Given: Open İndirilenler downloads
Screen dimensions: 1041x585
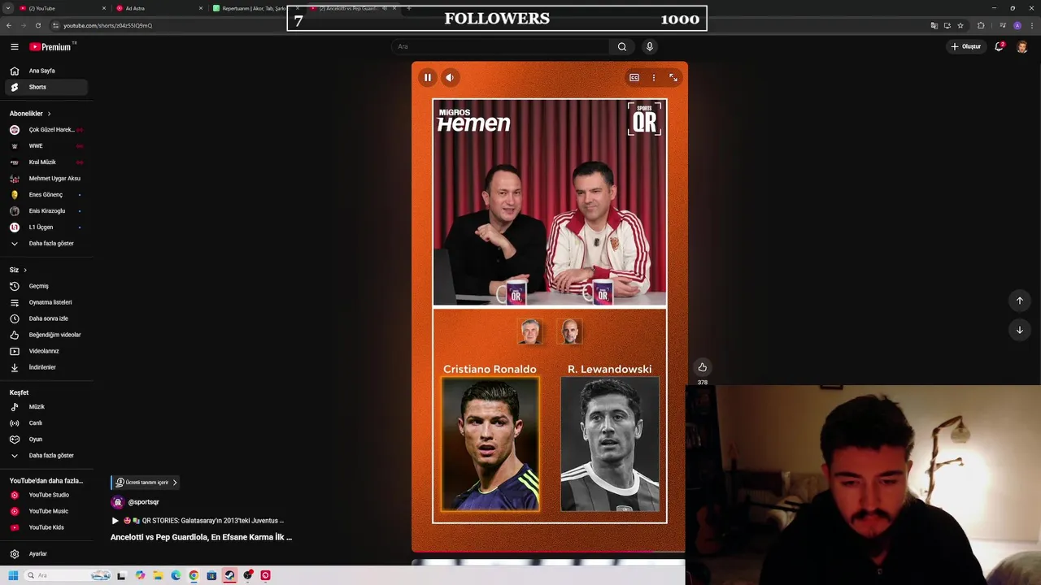Looking at the screenshot, I should 46,367.
